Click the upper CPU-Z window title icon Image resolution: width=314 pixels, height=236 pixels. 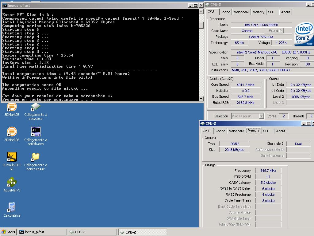pos(208,4)
